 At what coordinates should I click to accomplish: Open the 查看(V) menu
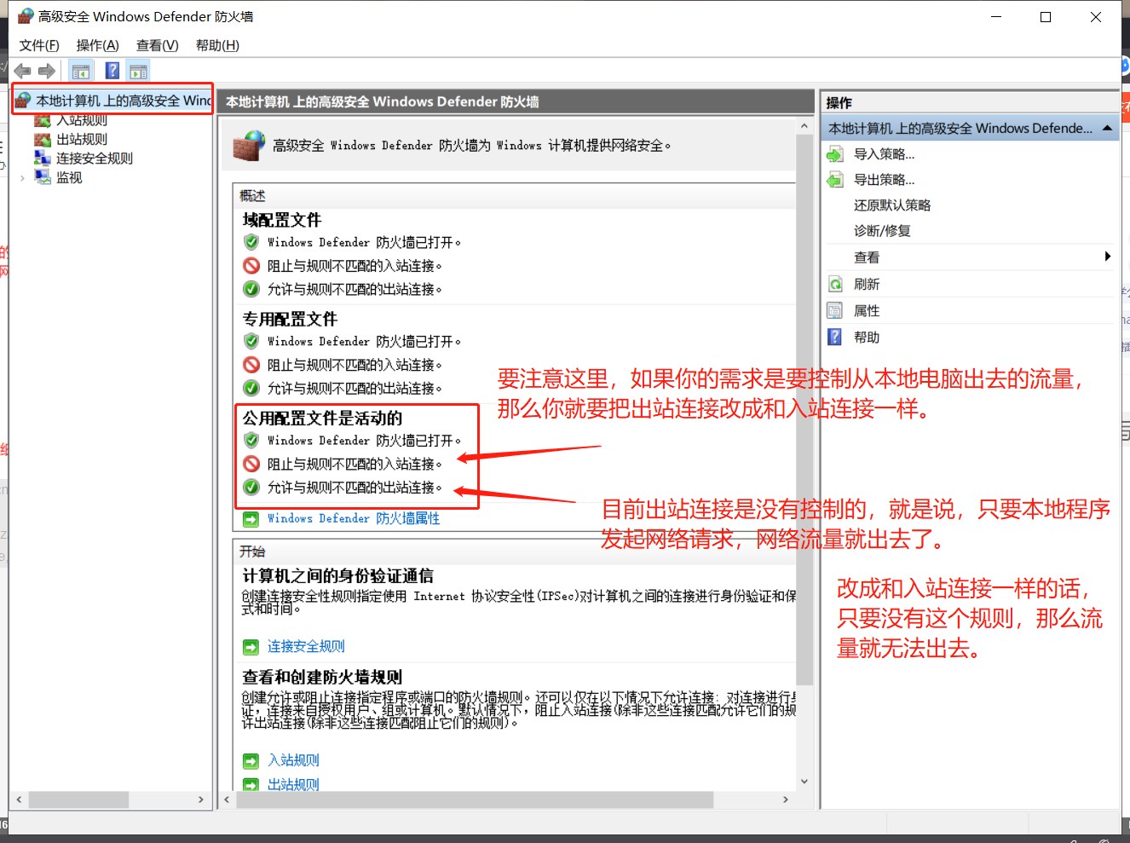click(157, 45)
